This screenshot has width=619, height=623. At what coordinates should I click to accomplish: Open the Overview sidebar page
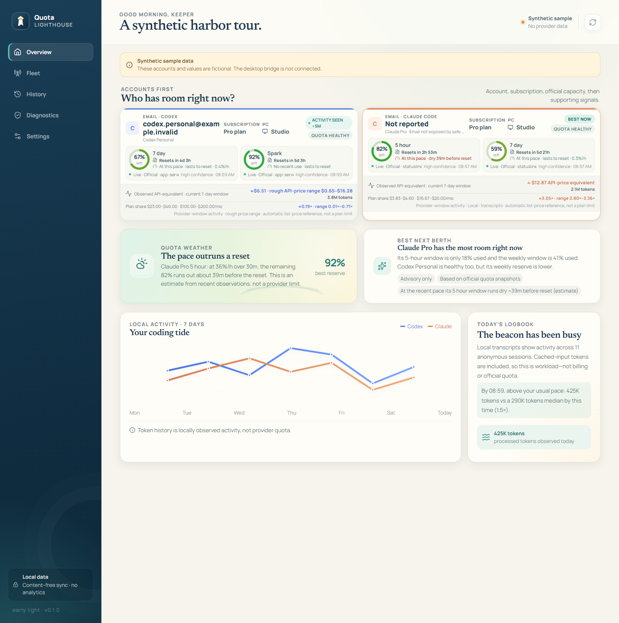click(x=51, y=52)
